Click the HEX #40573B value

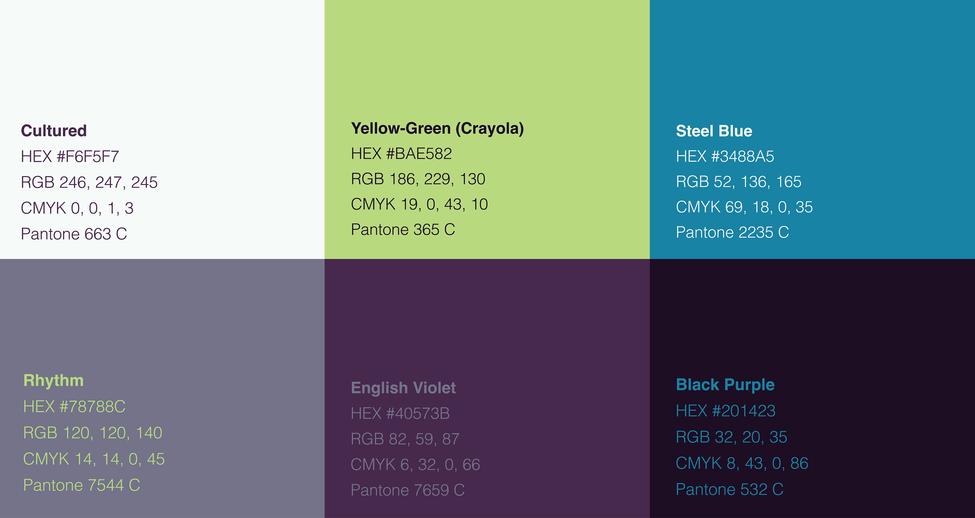400,413
